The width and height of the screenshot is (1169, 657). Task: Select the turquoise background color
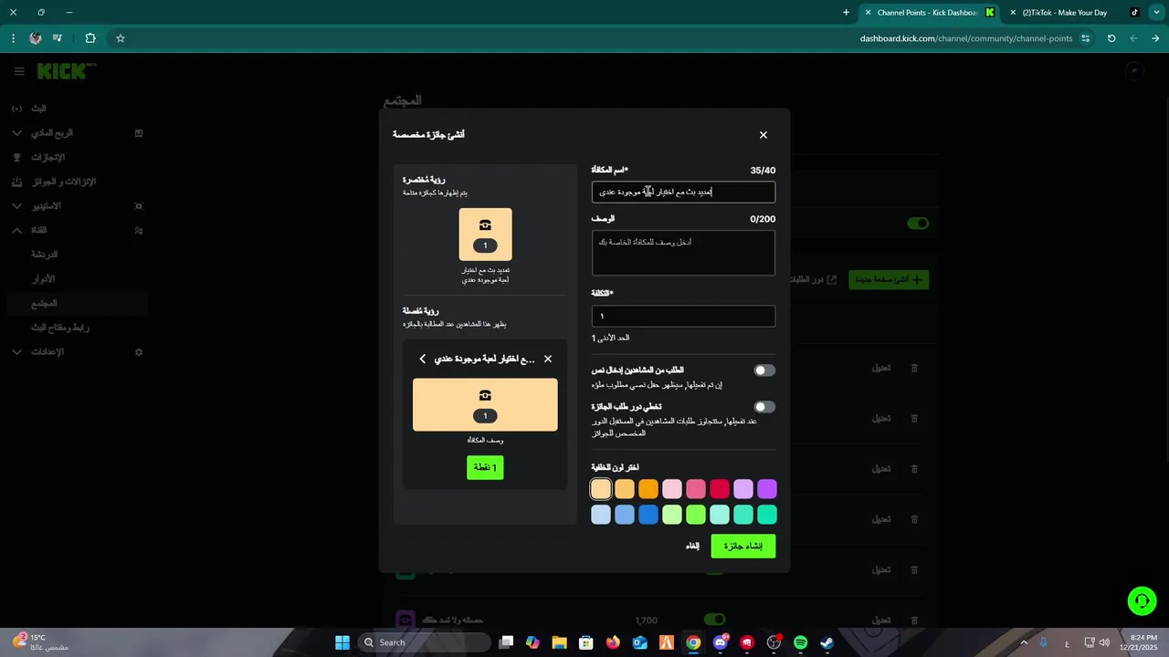[x=743, y=515]
